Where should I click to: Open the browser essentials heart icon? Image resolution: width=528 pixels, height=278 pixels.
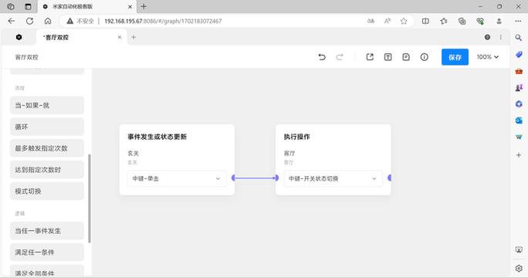480,21
